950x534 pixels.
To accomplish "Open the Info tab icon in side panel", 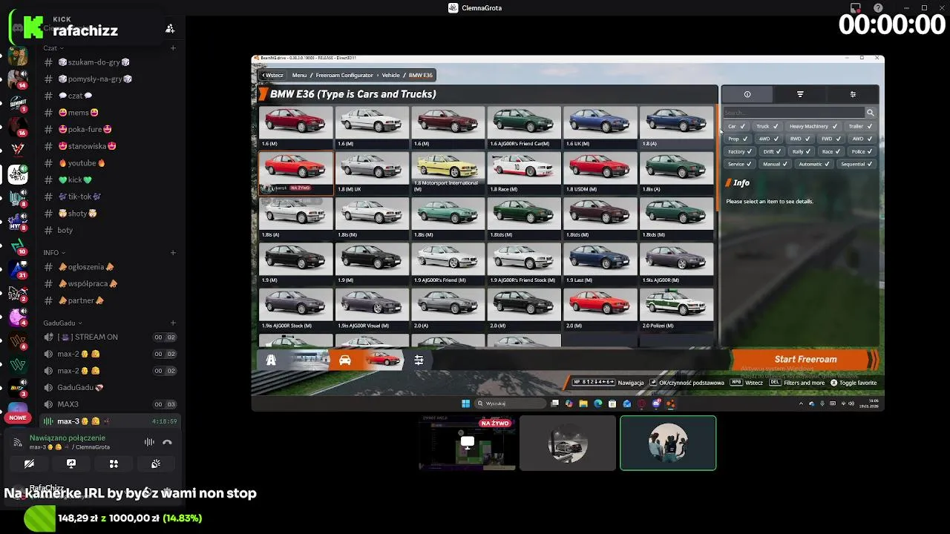I will tap(747, 94).
